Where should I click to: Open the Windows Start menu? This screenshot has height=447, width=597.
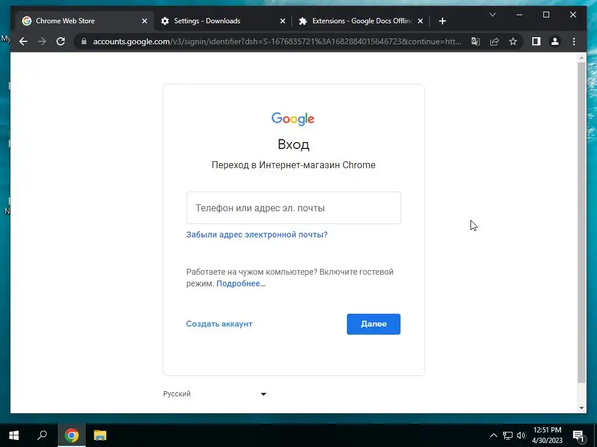click(x=14, y=435)
